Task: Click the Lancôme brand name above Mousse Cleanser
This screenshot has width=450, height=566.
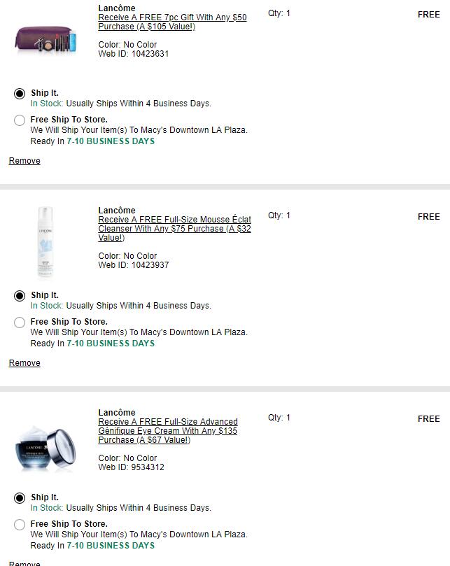Action: point(117,210)
